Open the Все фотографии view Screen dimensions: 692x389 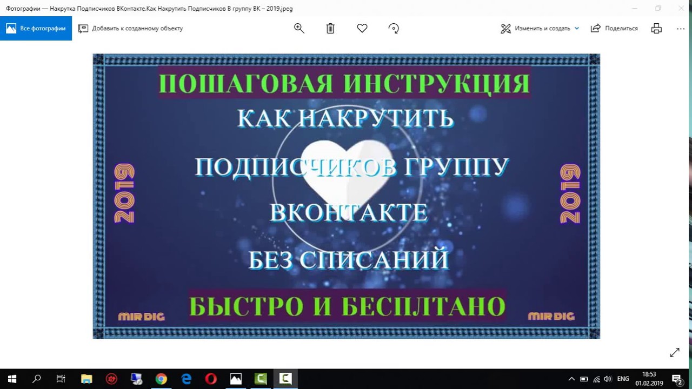36,29
